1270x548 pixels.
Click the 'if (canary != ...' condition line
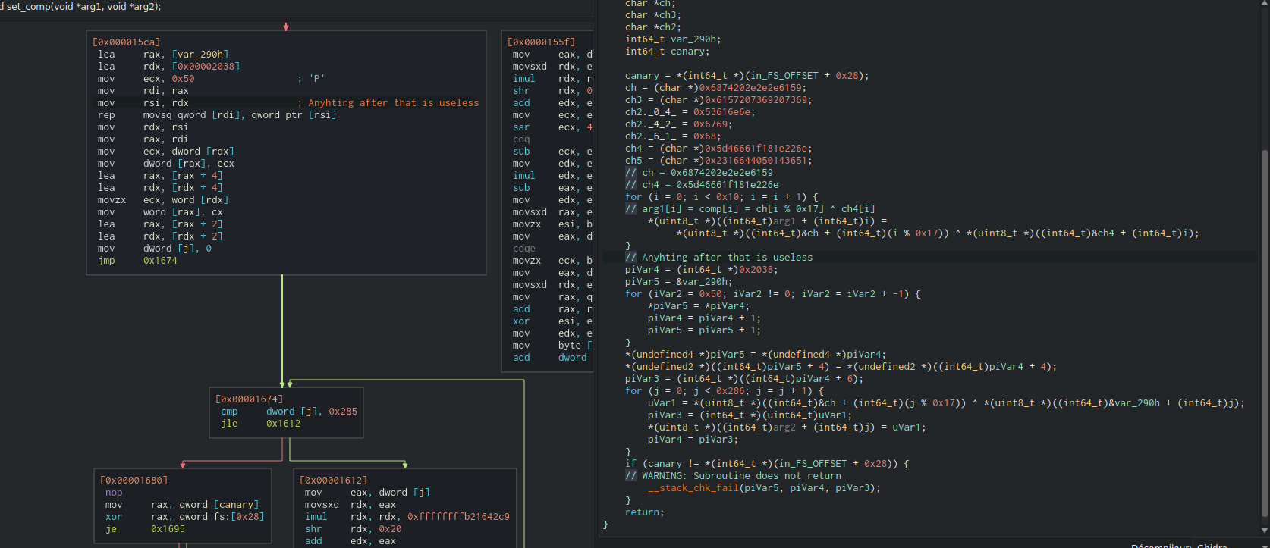click(x=767, y=464)
